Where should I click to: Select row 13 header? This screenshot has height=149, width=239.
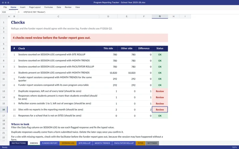click(x=4, y=91)
